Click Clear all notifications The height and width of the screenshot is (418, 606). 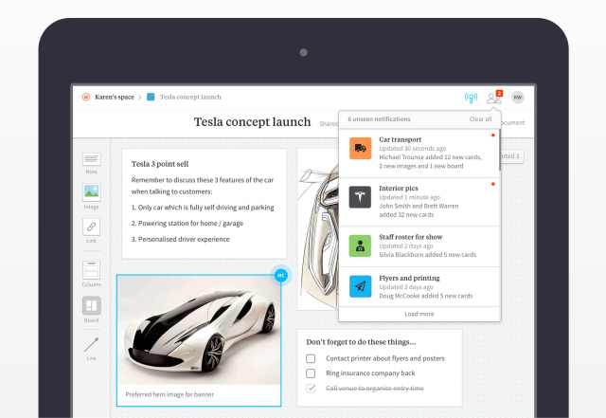pyautogui.click(x=480, y=119)
